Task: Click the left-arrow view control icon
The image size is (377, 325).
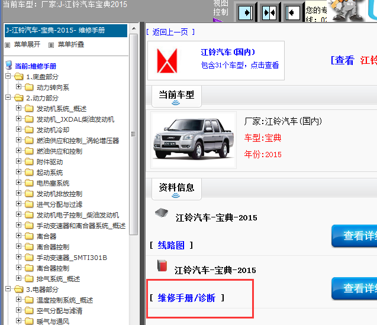Action: pyautogui.click(x=293, y=12)
